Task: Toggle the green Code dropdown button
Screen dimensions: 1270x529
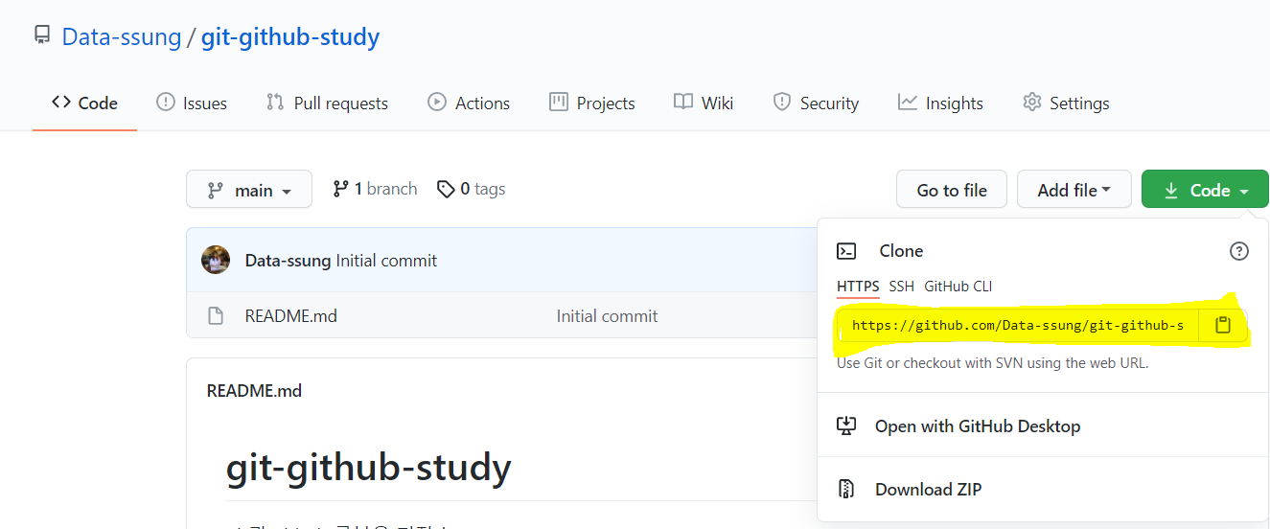Action: click(1205, 190)
